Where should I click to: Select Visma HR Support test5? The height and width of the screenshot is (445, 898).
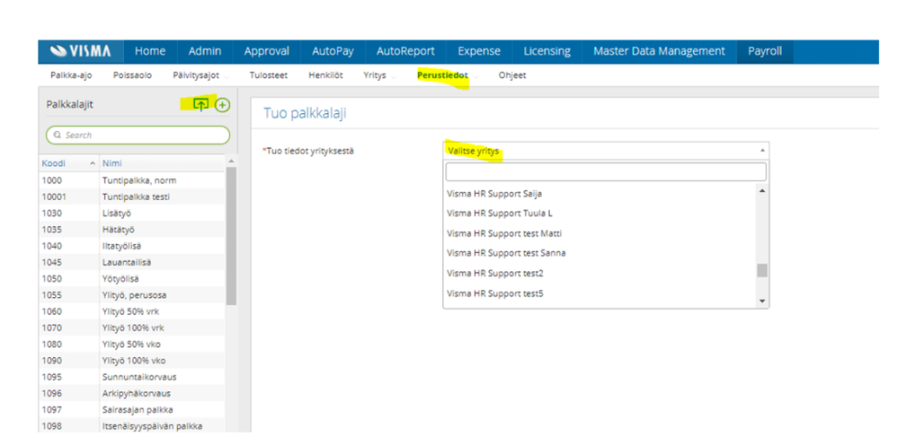(x=600, y=293)
